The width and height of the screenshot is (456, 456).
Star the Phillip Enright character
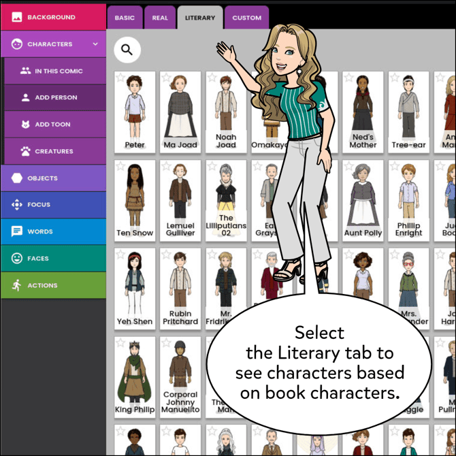394,166
